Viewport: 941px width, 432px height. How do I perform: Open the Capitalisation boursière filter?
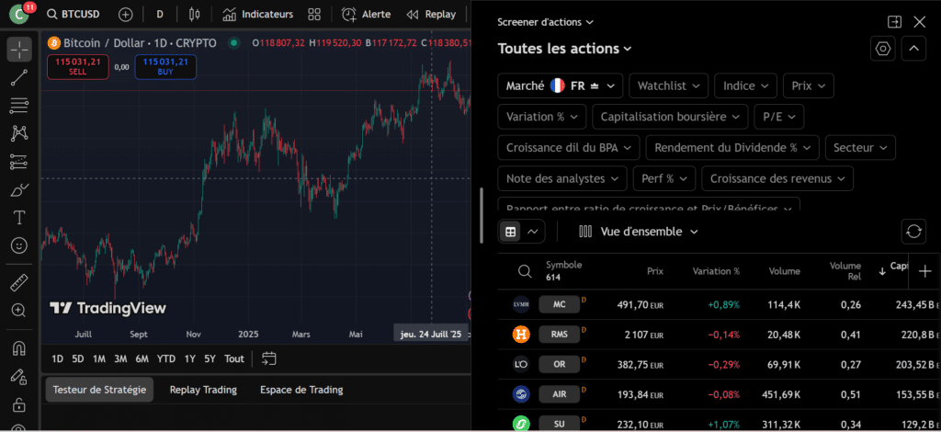tap(670, 117)
